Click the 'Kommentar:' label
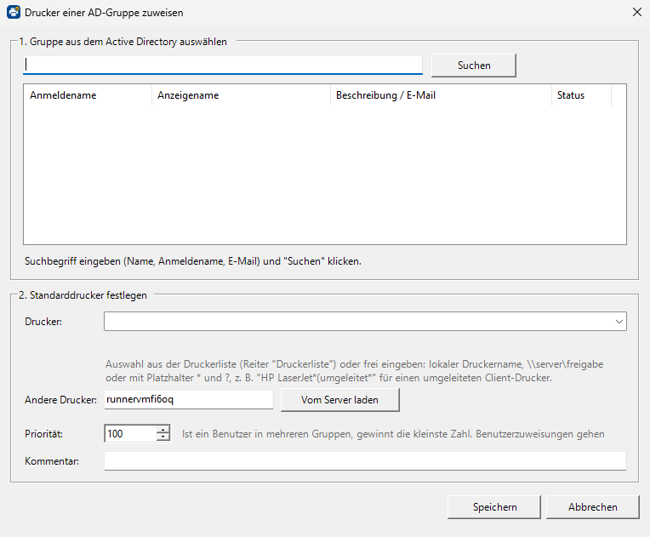 52,461
